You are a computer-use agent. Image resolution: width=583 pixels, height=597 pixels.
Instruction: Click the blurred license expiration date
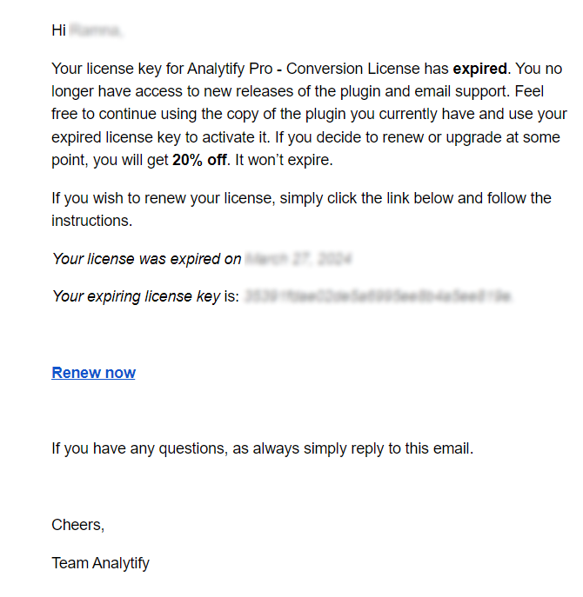click(x=298, y=259)
